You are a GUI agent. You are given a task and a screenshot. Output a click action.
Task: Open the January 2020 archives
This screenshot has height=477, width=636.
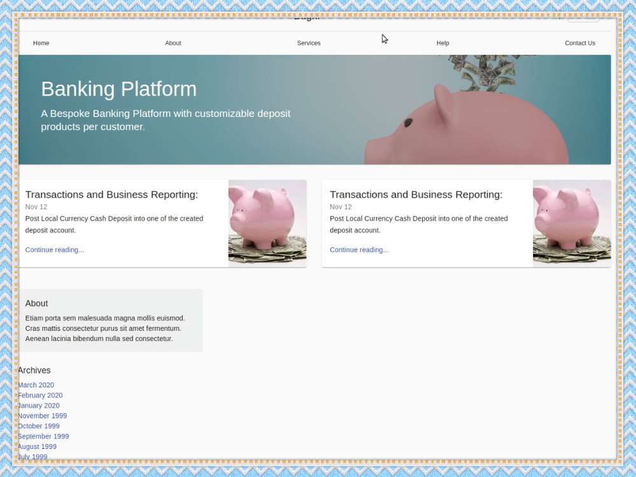(x=38, y=405)
